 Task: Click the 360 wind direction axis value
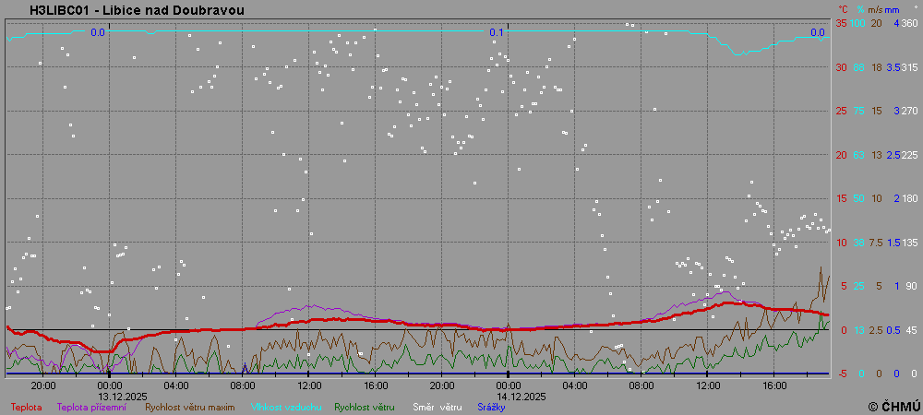click(909, 23)
